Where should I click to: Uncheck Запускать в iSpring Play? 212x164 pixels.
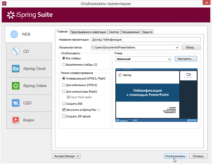(64, 110)
